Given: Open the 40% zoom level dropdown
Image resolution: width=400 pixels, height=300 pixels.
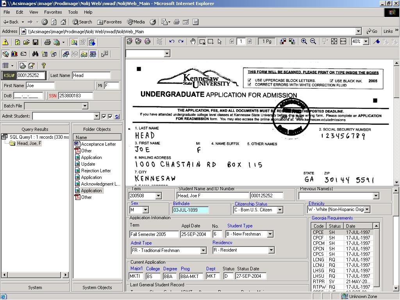Looking at the screenshot, I should pos(366,41).
